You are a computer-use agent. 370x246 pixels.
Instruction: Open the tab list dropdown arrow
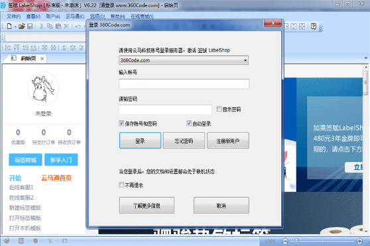366,58
